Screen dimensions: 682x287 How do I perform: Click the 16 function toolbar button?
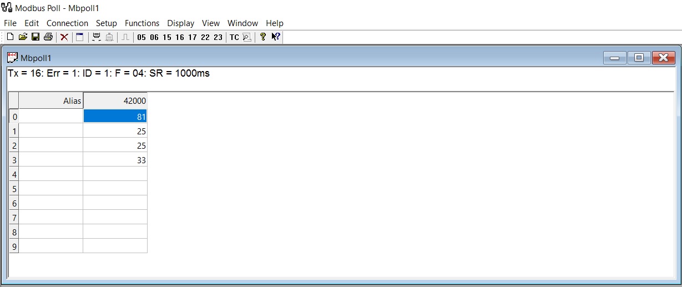[x=180, y=37]
